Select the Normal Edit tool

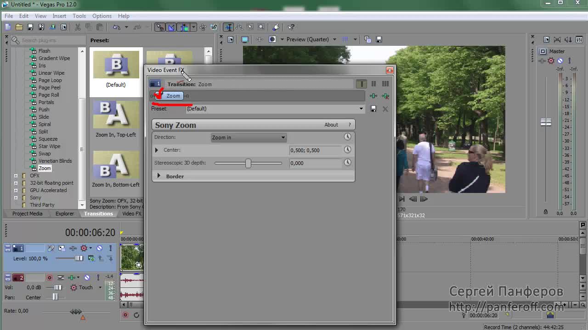(228, 27)
